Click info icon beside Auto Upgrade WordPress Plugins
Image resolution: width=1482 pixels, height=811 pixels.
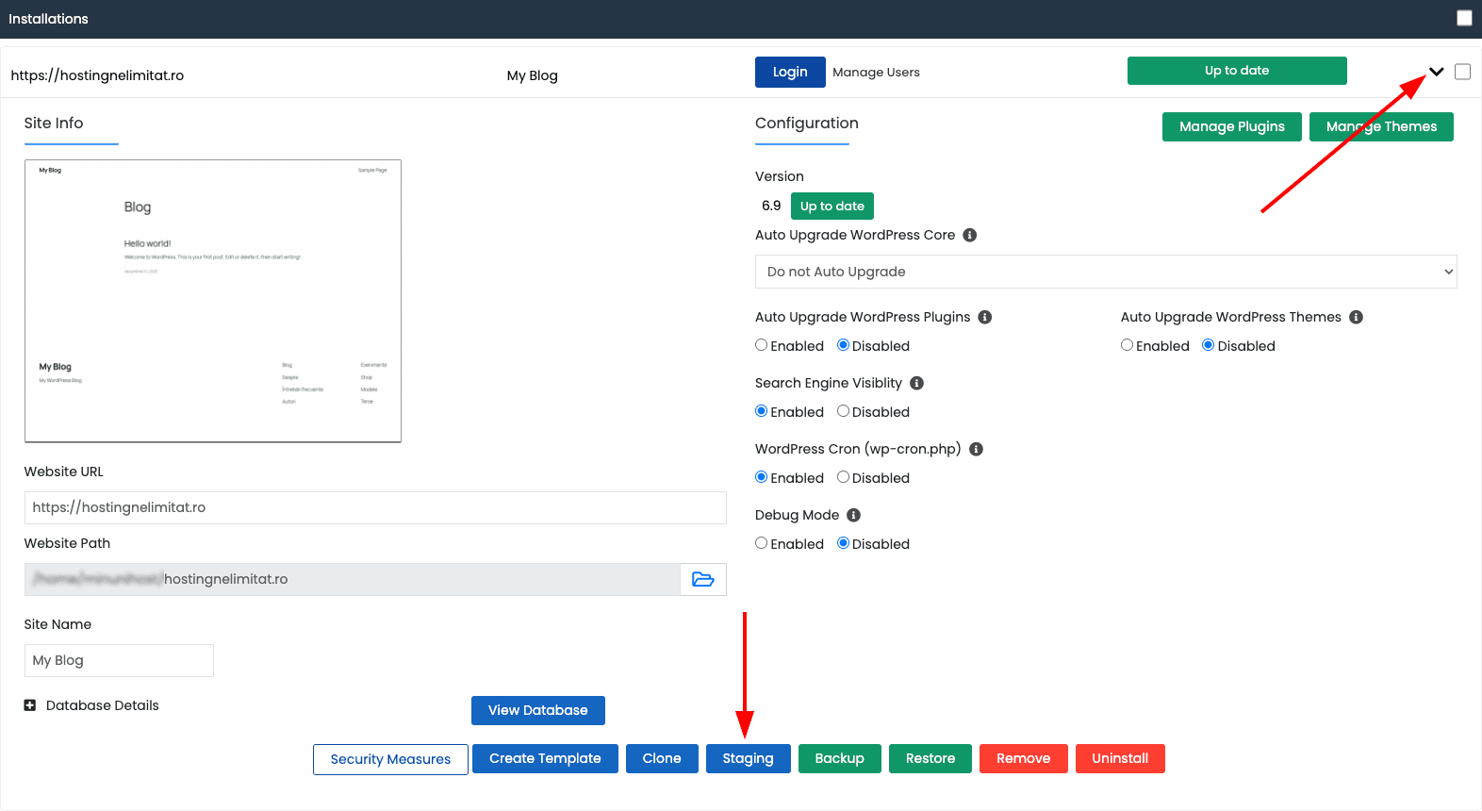(984, 317)
